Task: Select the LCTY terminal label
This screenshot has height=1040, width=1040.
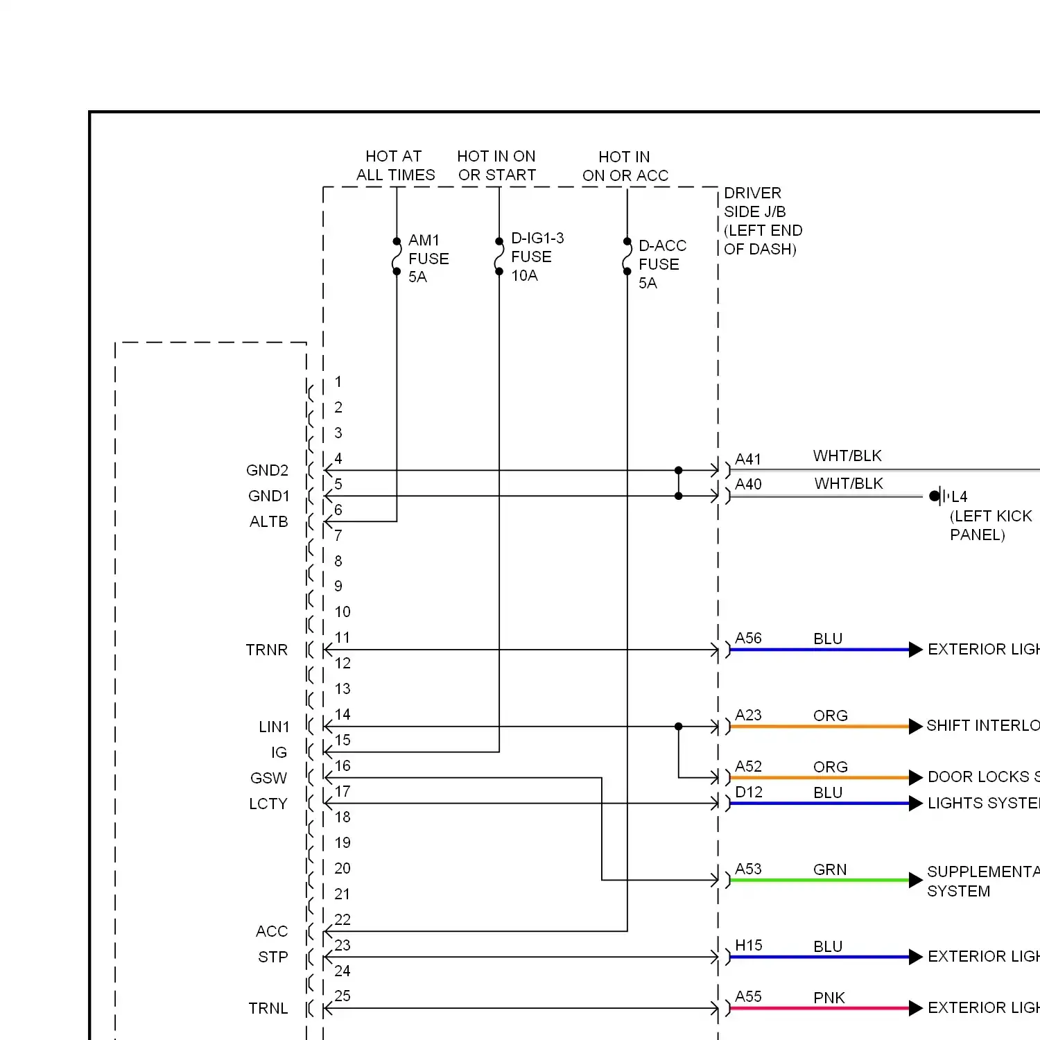Action: (268, 804)
